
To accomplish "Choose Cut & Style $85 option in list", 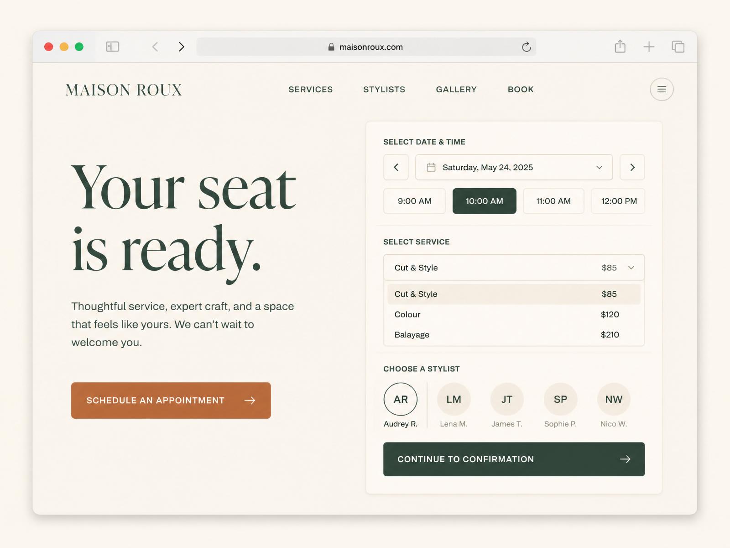I will pos(514,294).
